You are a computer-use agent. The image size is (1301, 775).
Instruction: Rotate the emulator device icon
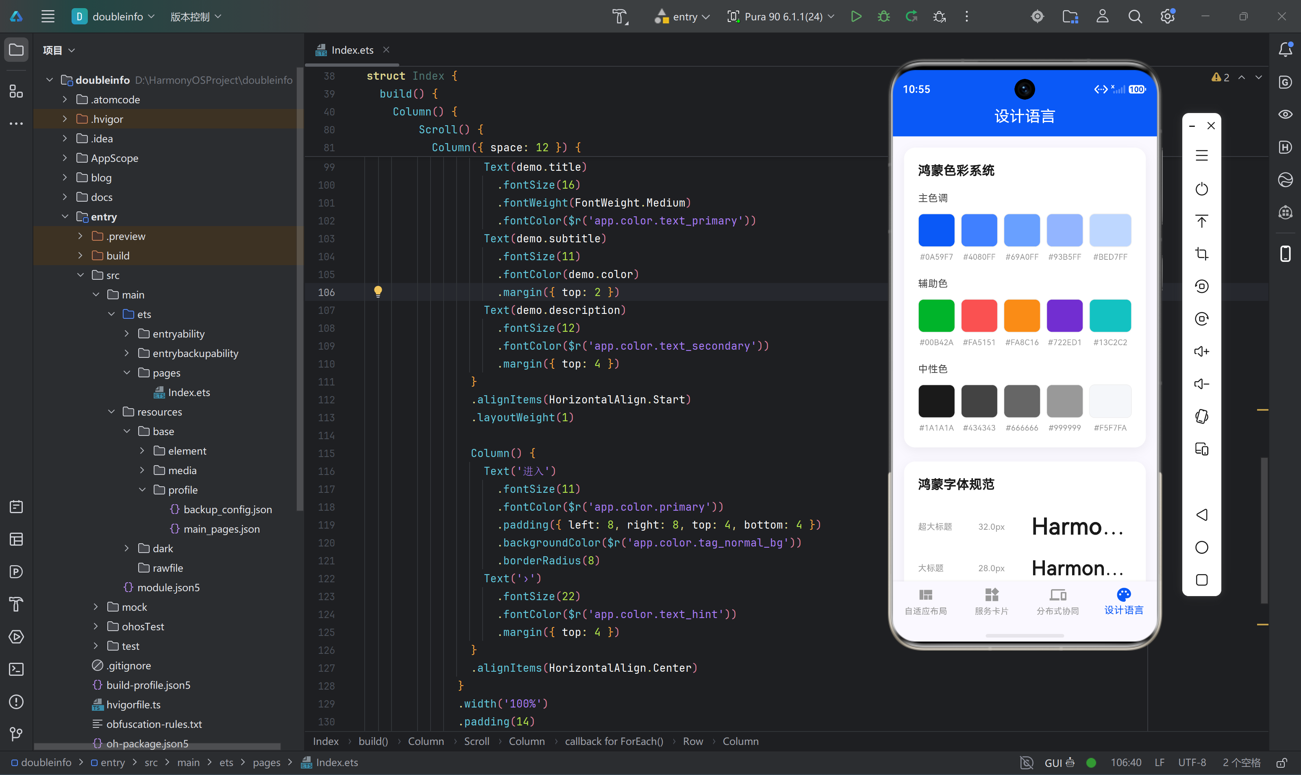pos(1201,416)
